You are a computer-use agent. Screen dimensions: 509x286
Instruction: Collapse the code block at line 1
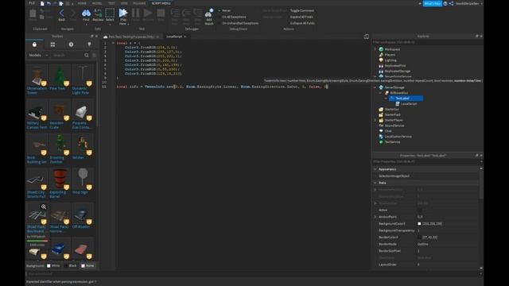coord(113,43)
